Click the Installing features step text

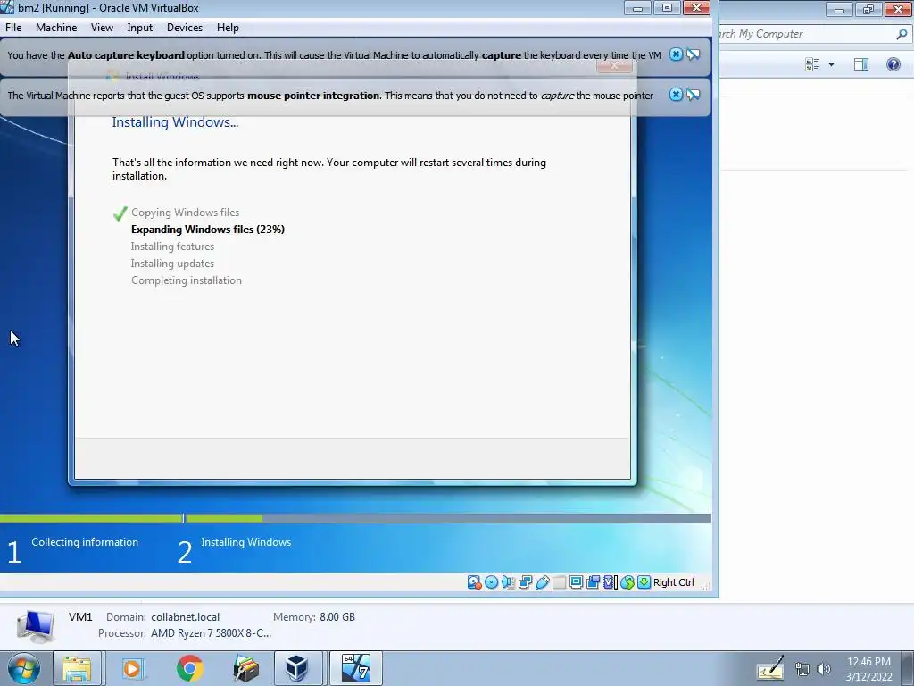172,247
